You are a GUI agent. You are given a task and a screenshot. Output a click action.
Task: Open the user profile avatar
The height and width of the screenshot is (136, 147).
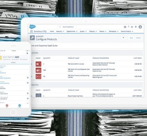(x=140, y=27)
